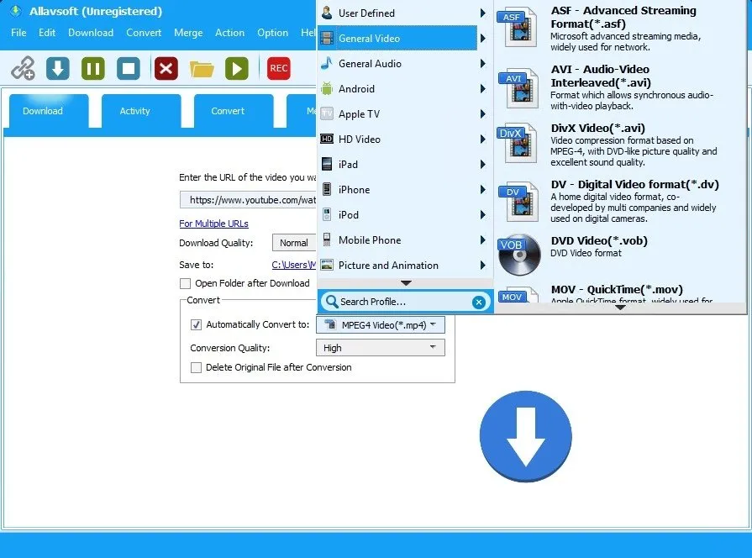Clear profile search with X icon
The width and height of the screenshot is (752, 558).
478,302
